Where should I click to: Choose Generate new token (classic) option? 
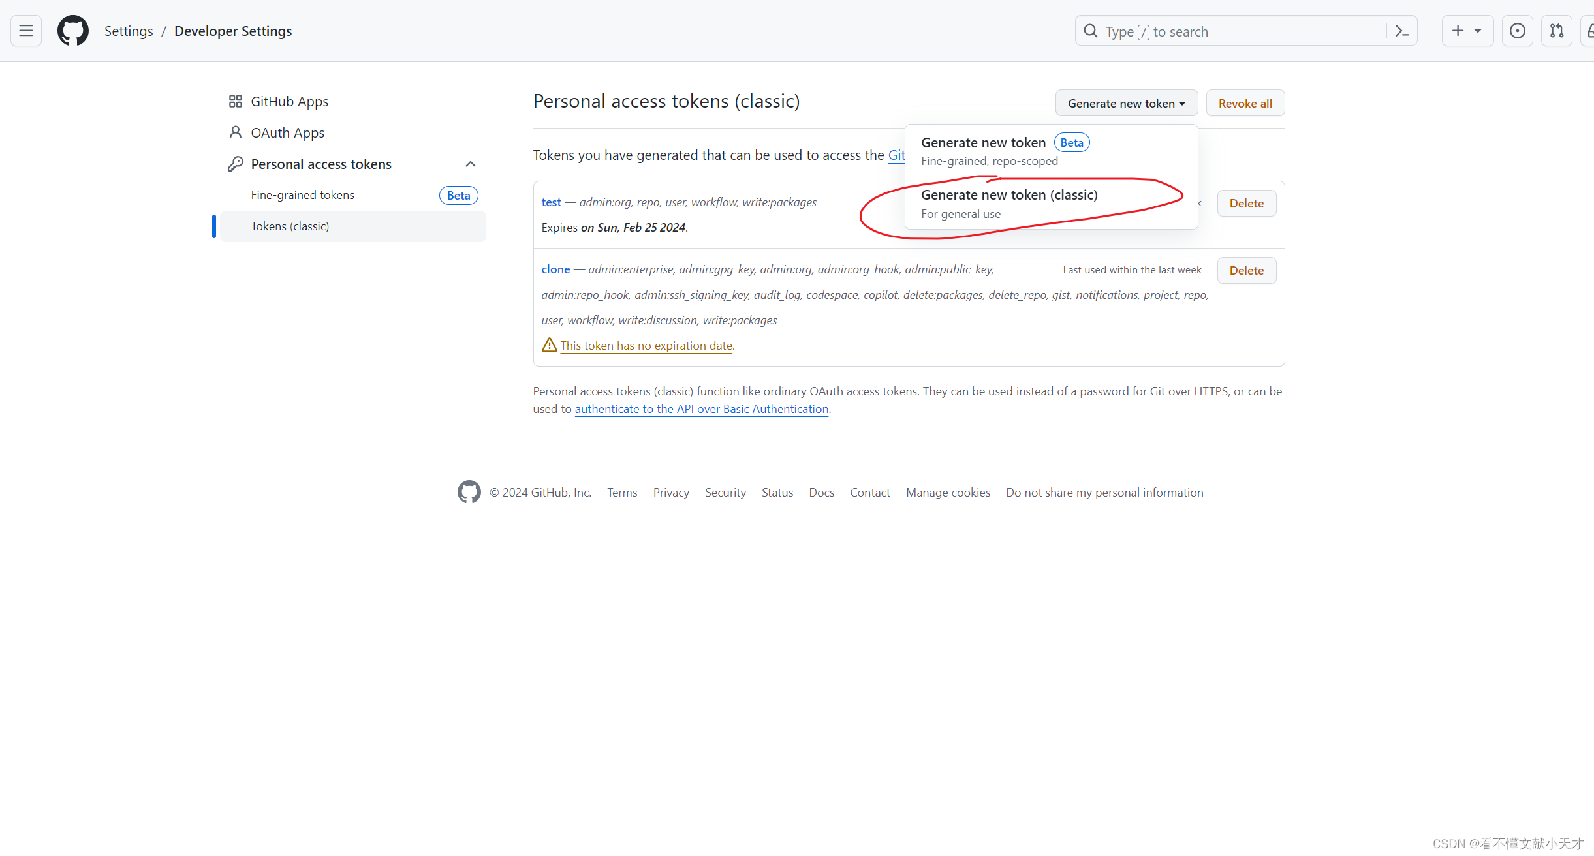pyautogui.click(x=1008, y=195)
